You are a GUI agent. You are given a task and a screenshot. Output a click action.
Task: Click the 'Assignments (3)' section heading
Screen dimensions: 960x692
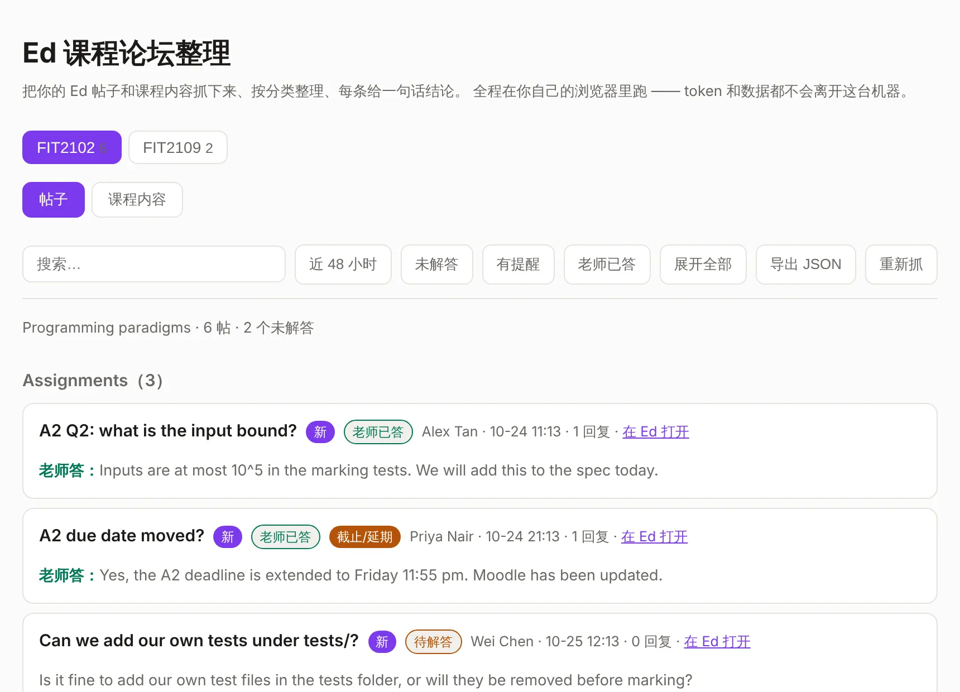pyautogui.click(x=93, y=381)
